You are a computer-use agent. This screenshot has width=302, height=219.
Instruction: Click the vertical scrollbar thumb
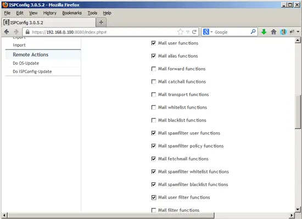(x=298, y=111)
